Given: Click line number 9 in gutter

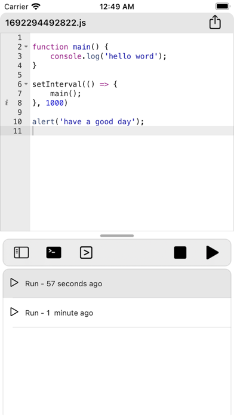Looking at the screenshot, I should click(x=20, y=112).
